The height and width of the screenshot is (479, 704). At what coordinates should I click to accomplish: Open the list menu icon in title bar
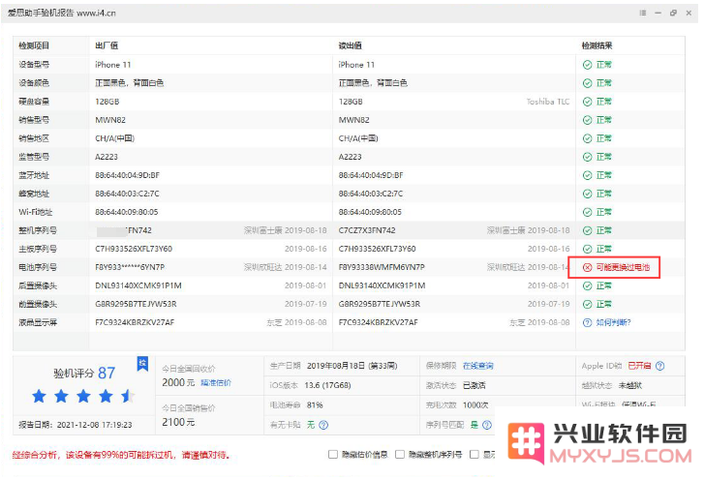click(642, 13)
